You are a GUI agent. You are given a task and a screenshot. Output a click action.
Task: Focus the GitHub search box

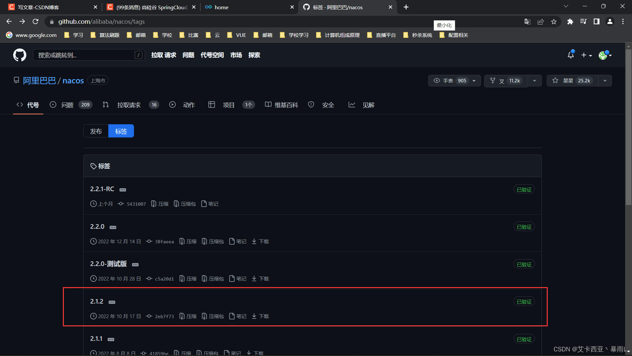89,55
